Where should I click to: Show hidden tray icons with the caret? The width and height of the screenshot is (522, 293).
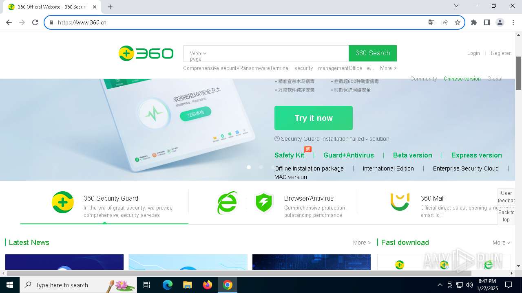click(440, 285)
